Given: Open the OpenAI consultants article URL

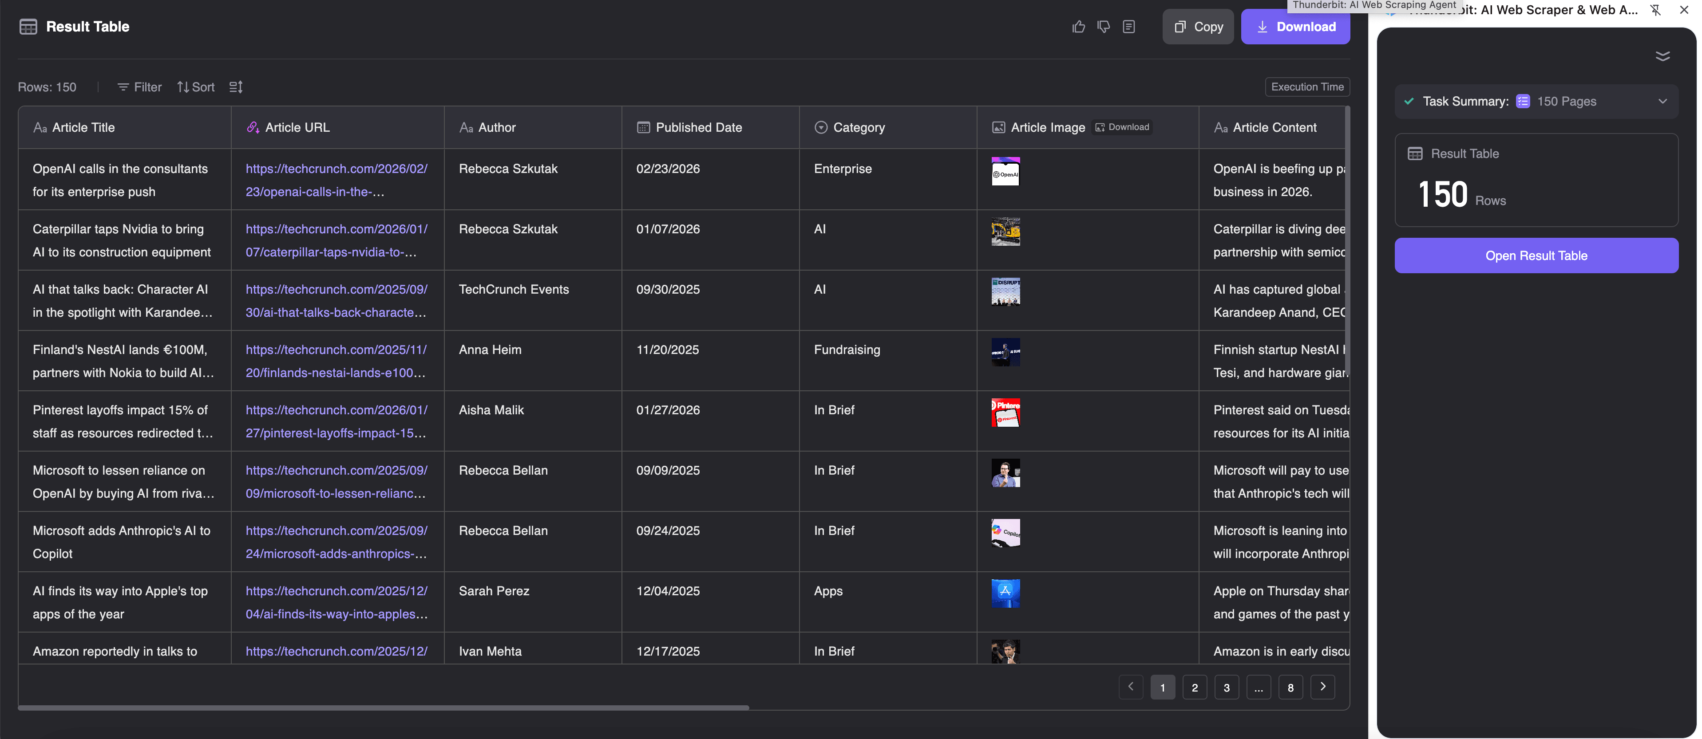Looking at the screenshot, I should tap(336, 180).
